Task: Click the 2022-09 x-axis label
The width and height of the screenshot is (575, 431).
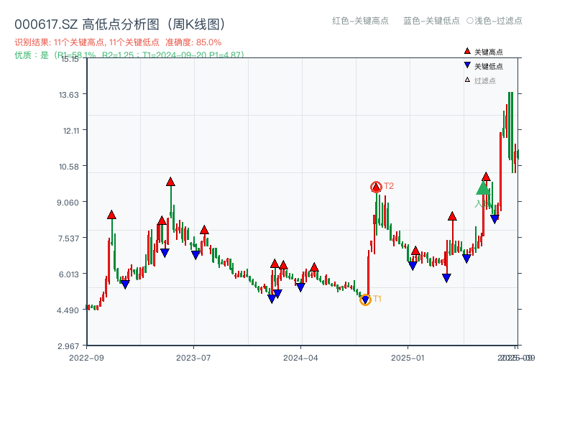Action: [x=88, y=357]
